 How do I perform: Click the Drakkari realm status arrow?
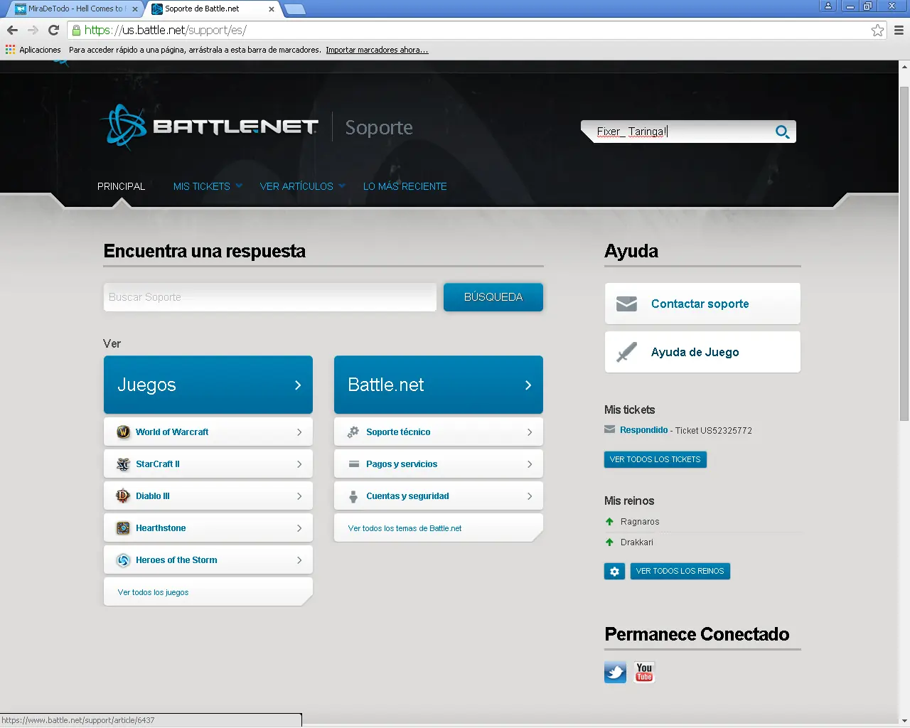[x=609, y=542]
